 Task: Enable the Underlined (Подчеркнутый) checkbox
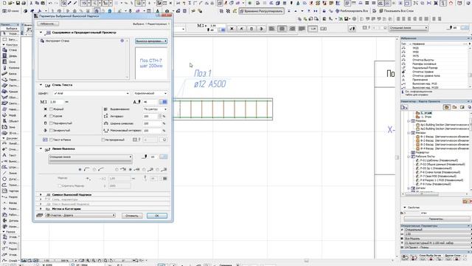point(51,123)
